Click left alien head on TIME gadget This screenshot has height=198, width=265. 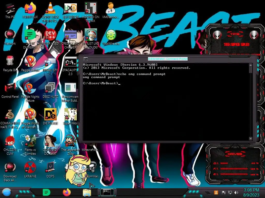pyautogui.click(x=217, y=35)
